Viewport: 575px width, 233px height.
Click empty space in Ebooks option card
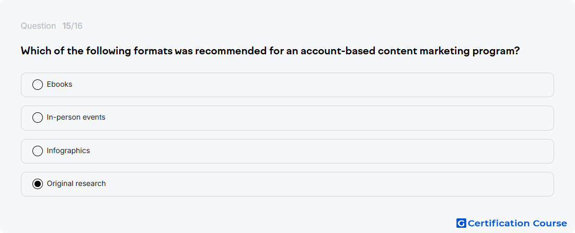(x=312, y=85)
